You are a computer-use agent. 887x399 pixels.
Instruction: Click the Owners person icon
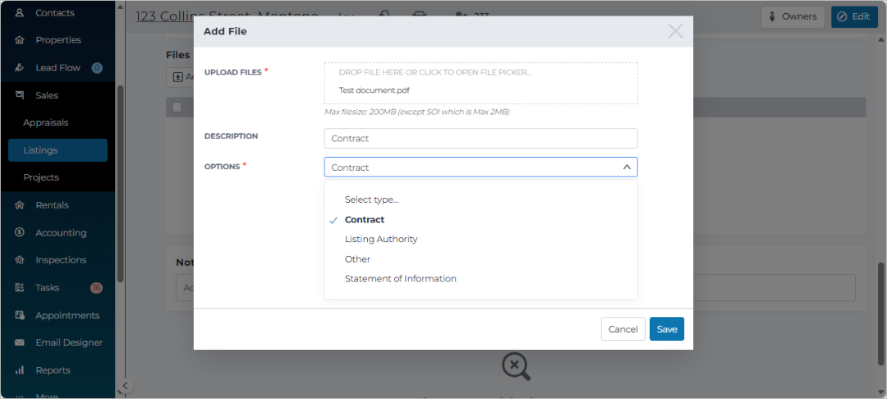tap(772, 17)
